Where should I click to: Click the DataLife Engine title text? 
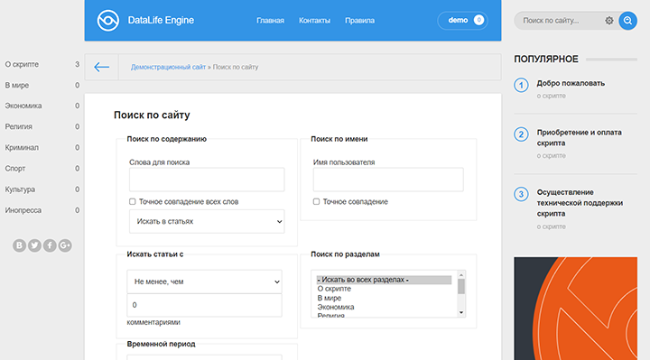click(161, 20)
